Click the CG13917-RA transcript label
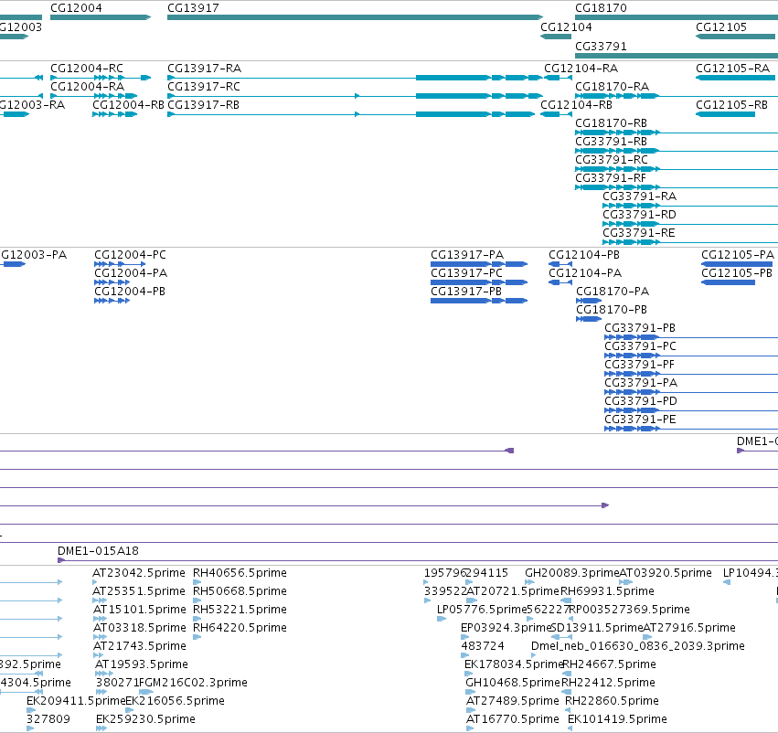 pyautogui.click(x=205, y=68)
